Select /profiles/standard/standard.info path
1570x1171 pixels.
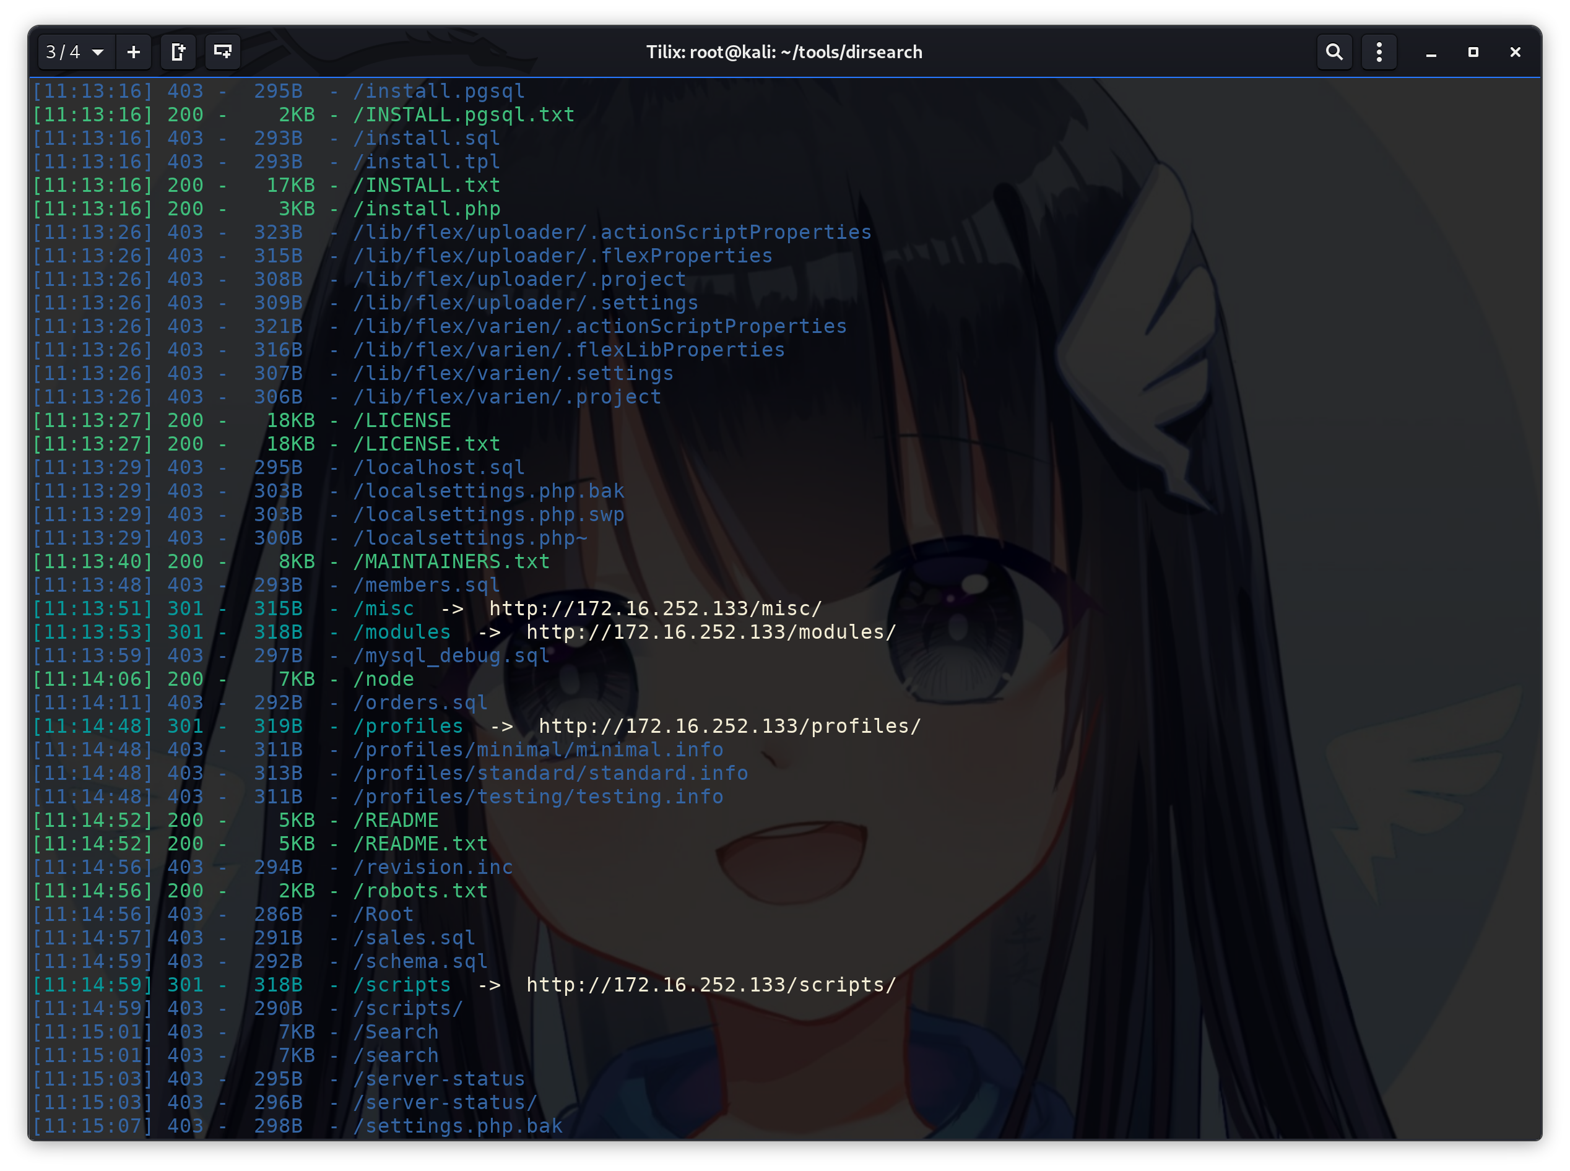click(550, 772)
